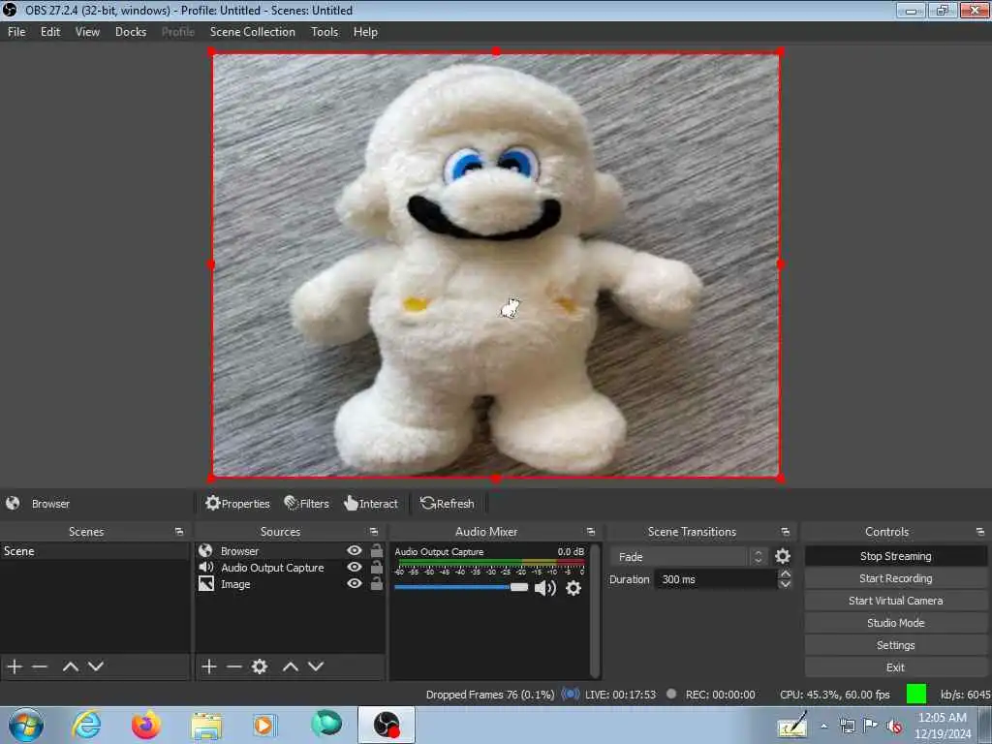Open the Scene Collection menu
The width and height of the screenshot is (992, 744).
253,32
